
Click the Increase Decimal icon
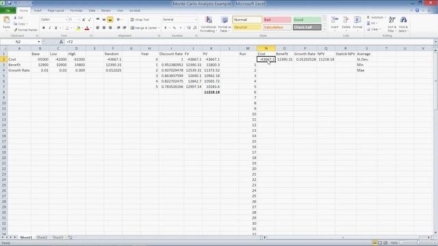pyautogui.click(x=189, y=28)
